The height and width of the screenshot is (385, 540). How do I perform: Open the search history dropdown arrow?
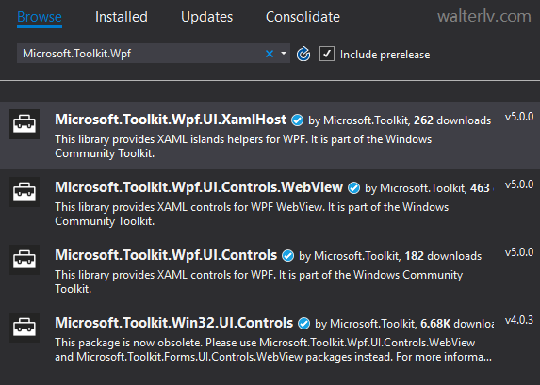click(x=284, y=54)
